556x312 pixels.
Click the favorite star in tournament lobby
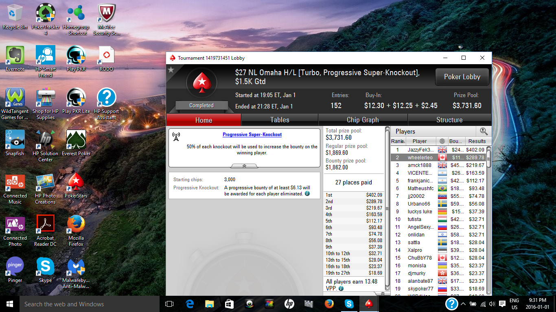click(x=171, y=70)
